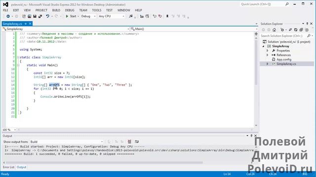This screenshot has height=177, width=316.
Task: Click the Save All toolbar icon
Action: pyautogui.click(x=40, y=16)
